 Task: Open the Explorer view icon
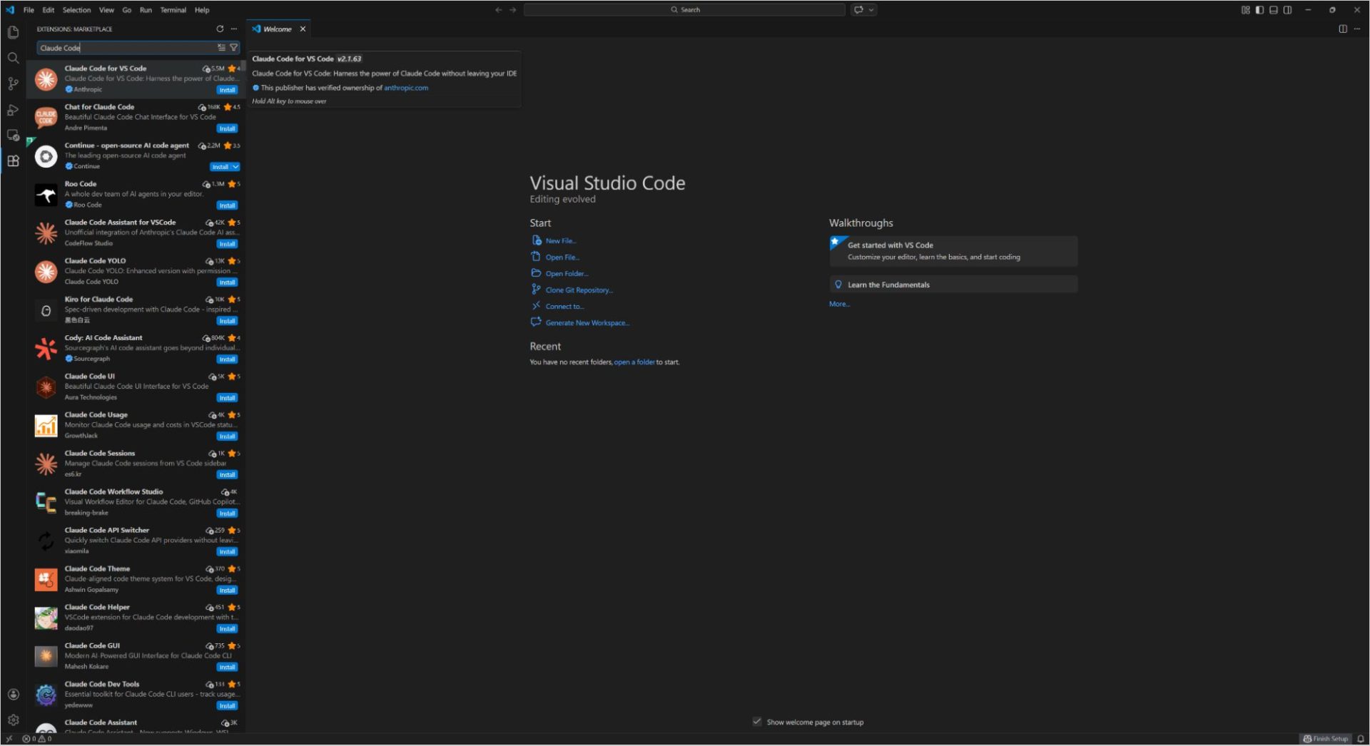tap(13, 32)
